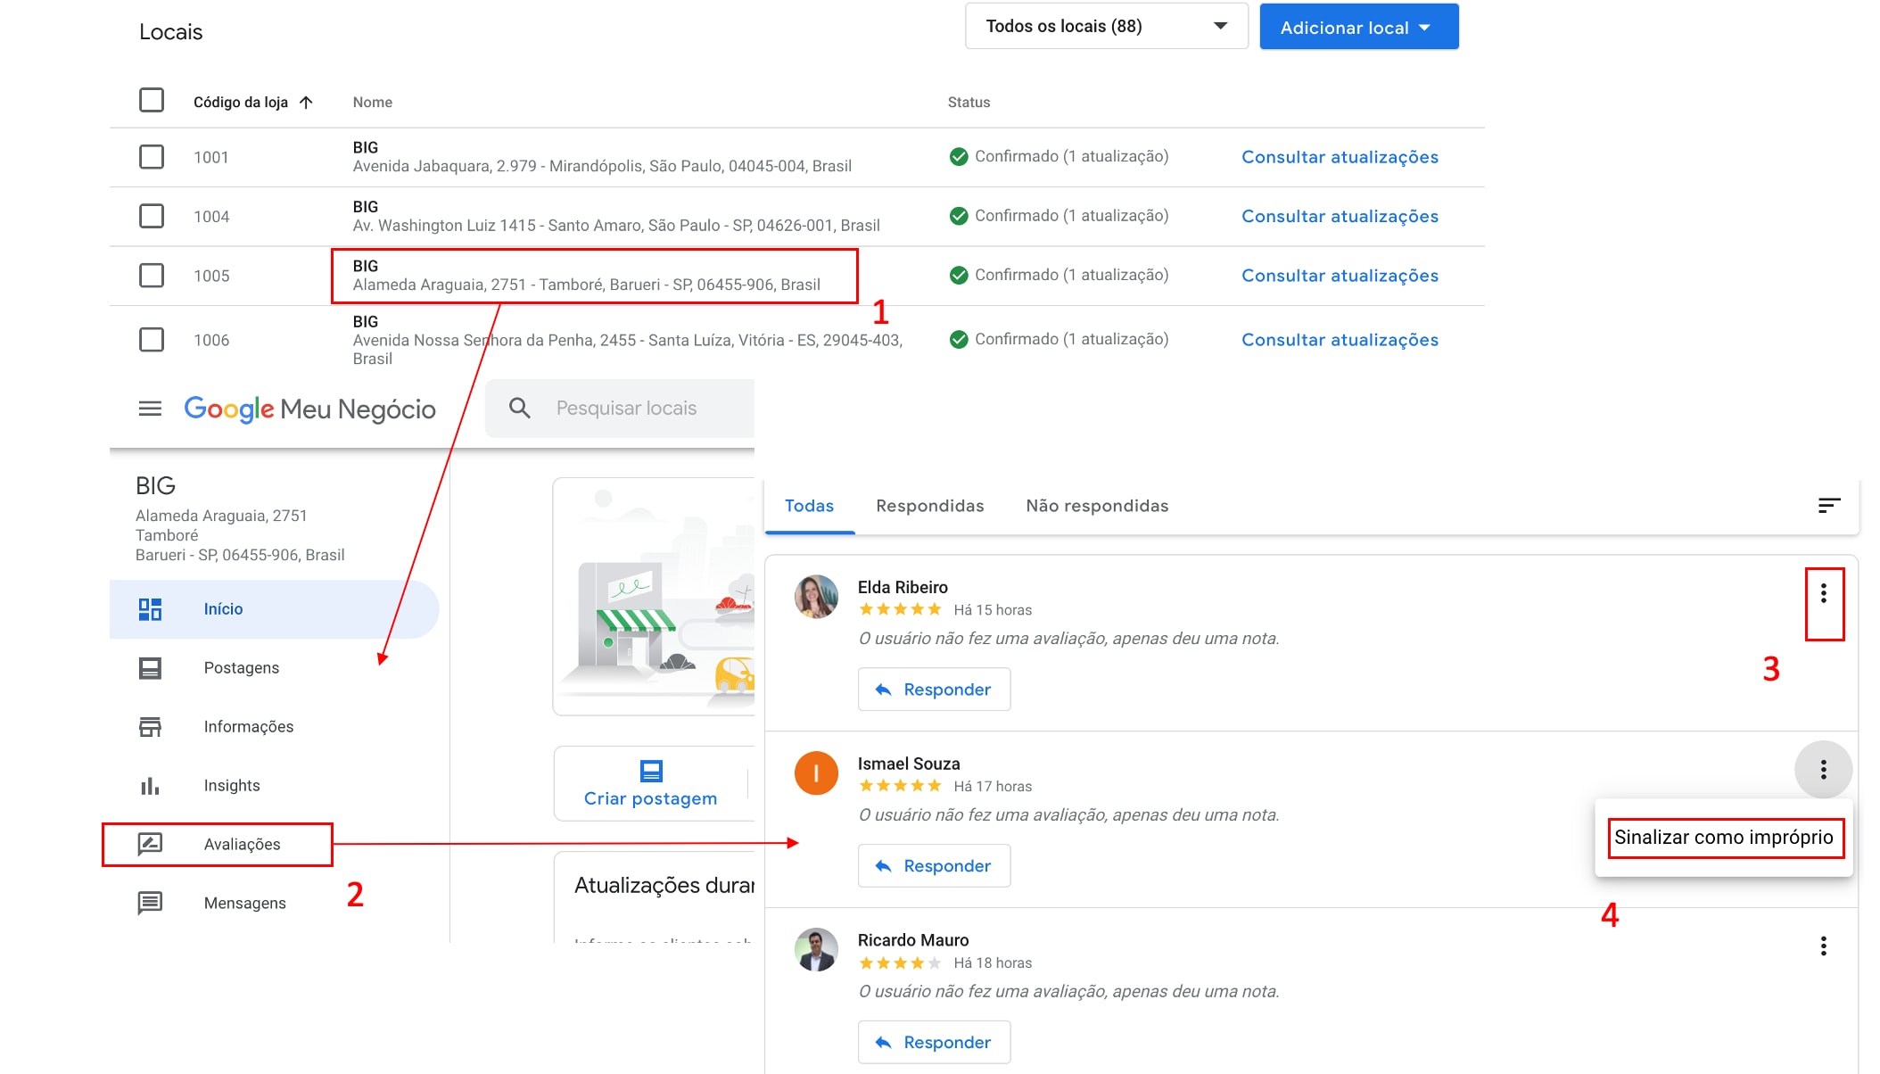Click Consultar atualizações for store 1005
1880x1074 pixels.
(x=1340, y=276)
